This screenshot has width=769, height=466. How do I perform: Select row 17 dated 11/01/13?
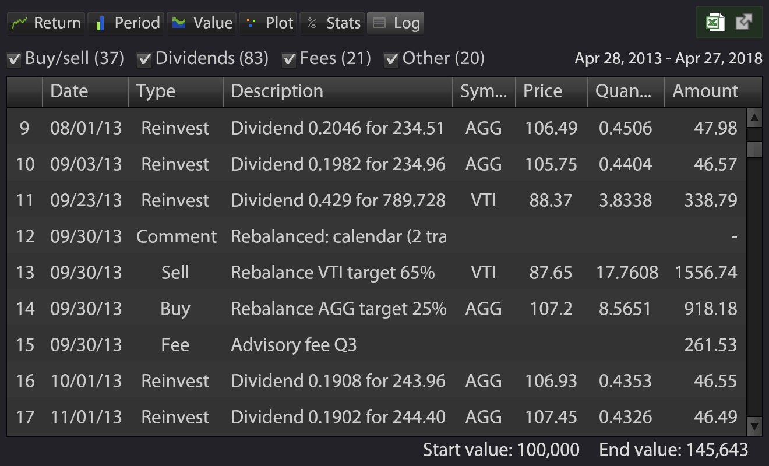[376, 417]
